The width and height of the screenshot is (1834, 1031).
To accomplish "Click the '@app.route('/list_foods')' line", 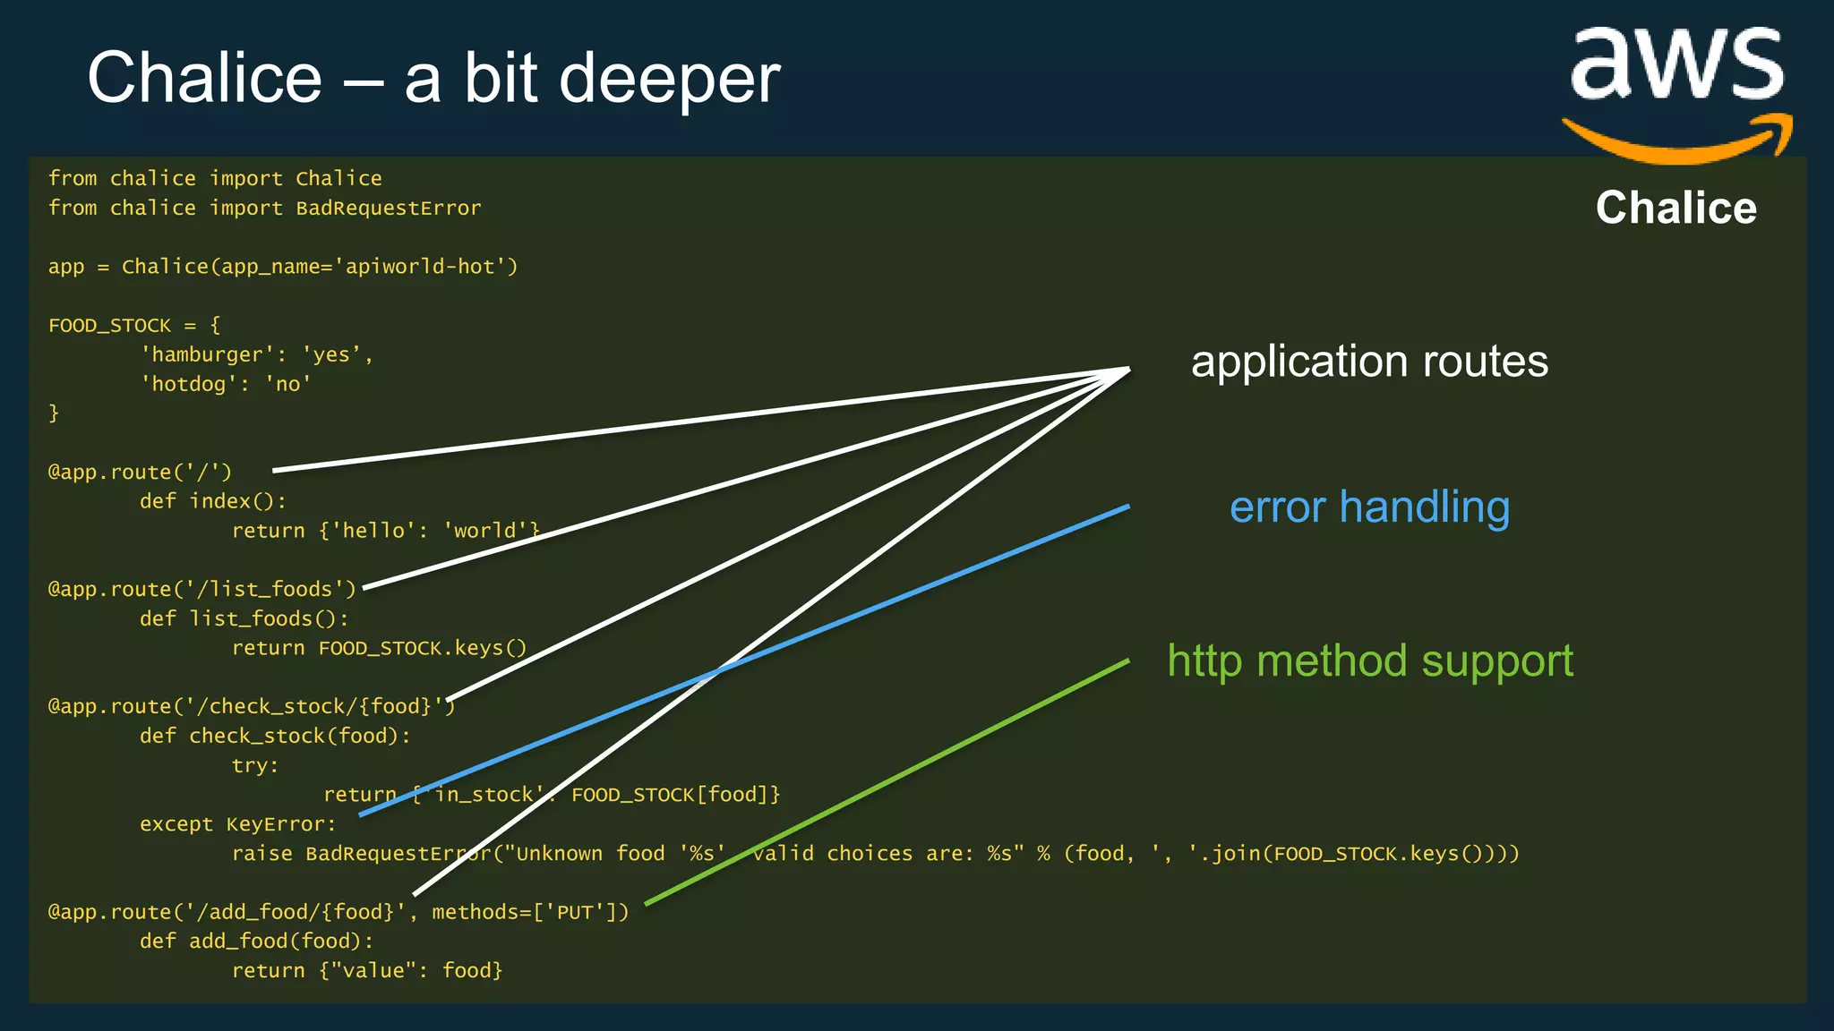I will (x=201, y=589).
